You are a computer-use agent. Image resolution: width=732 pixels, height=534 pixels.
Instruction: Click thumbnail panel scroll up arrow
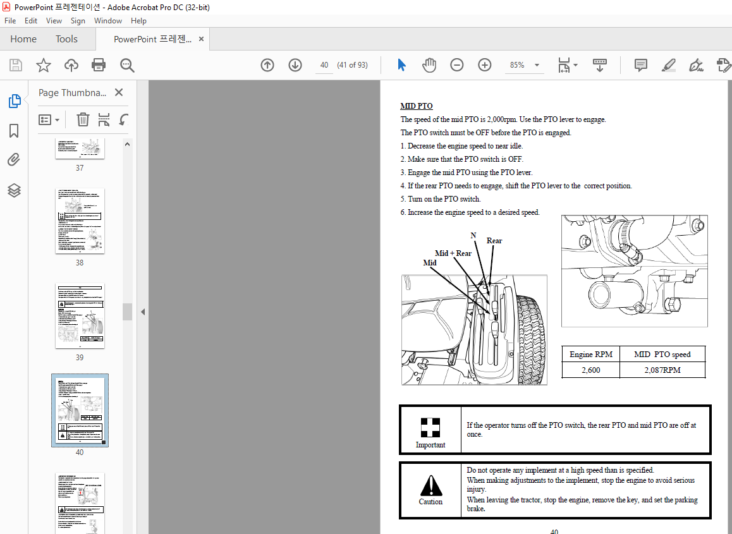[x=128, y=144]
